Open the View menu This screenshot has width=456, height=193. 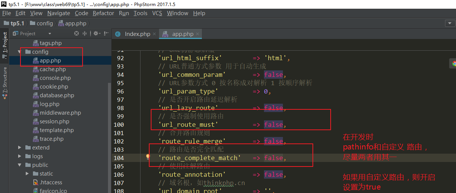point(36,13)
